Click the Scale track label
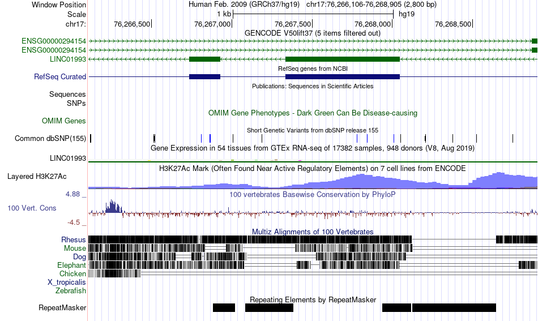Screen dimensions: 538x321 76,14
